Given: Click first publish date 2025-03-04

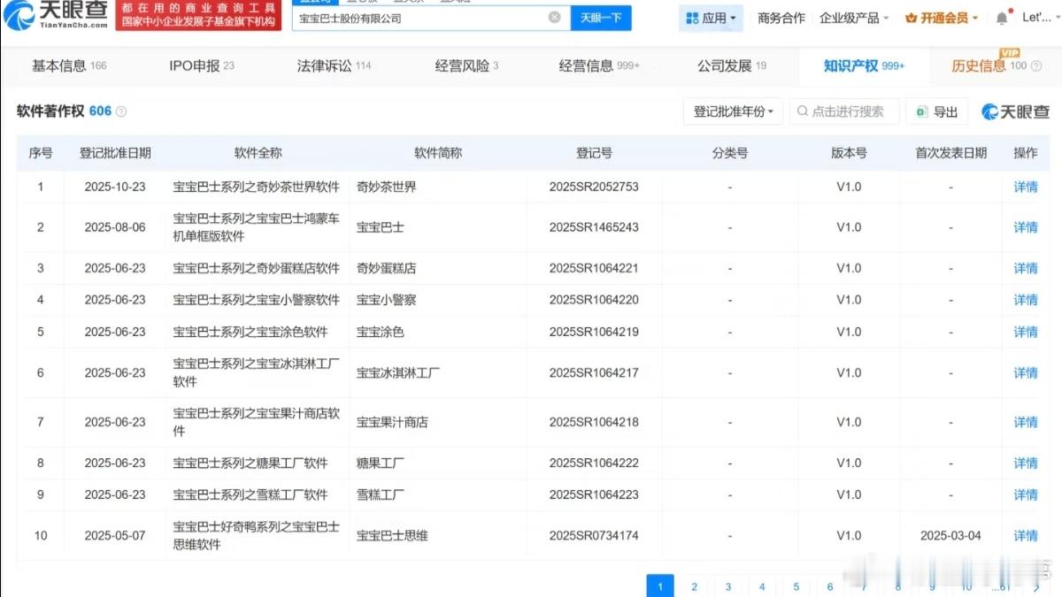Looking at the screenshot, I should tap(950, 535).
